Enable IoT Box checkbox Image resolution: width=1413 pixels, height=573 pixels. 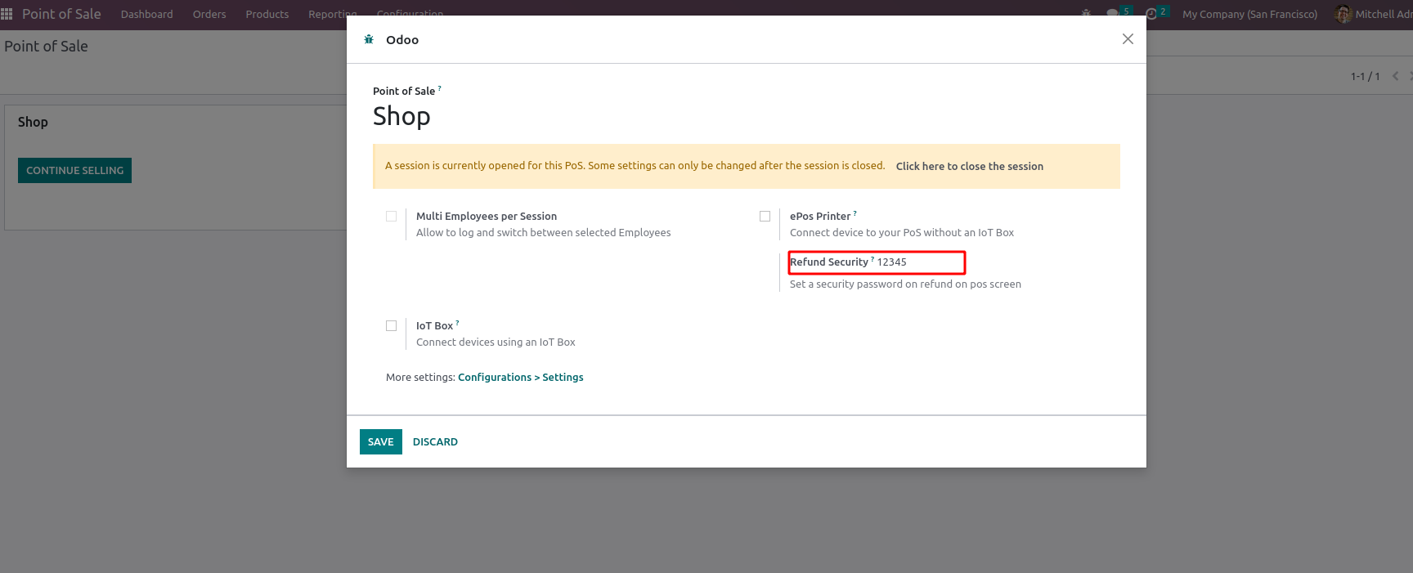coord(391,326)
